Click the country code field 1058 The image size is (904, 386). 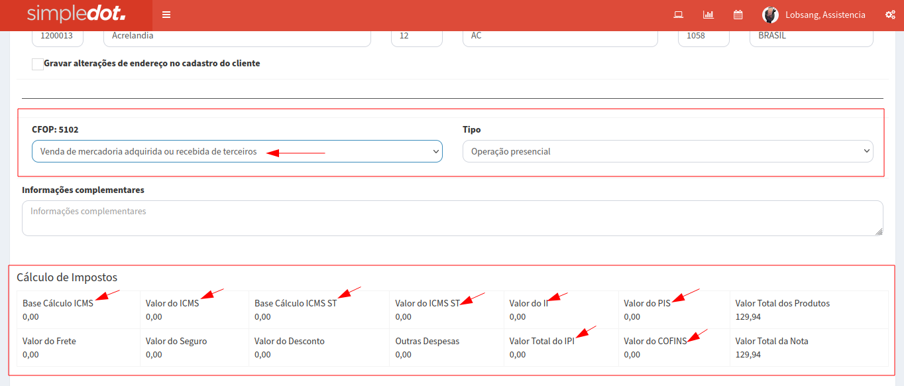tap(703, 37)
